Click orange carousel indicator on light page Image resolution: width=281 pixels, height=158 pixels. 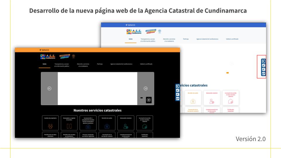click(x=227, y=73)
